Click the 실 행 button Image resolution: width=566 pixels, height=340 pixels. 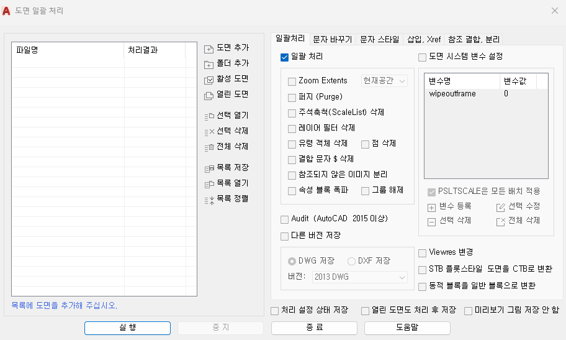(x=127, y=328)
